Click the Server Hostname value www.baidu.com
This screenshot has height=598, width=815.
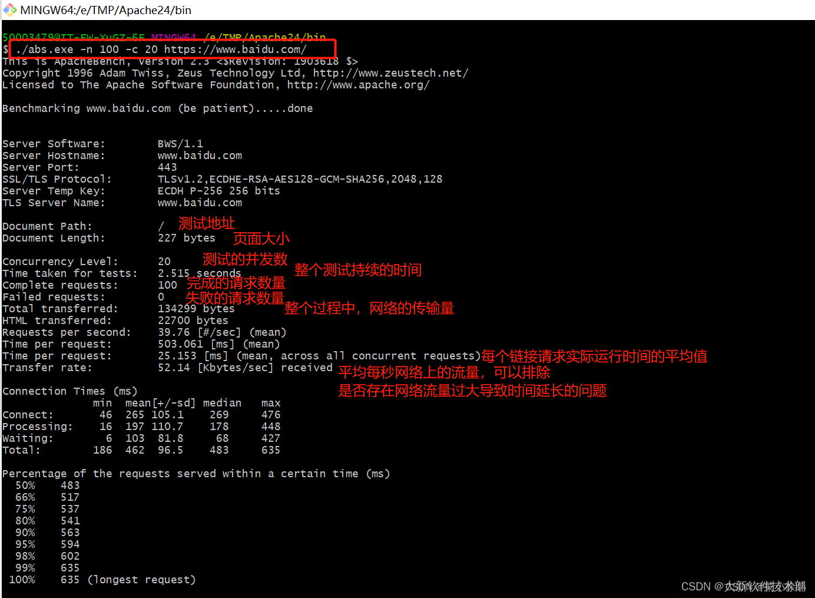pos(200,156)
